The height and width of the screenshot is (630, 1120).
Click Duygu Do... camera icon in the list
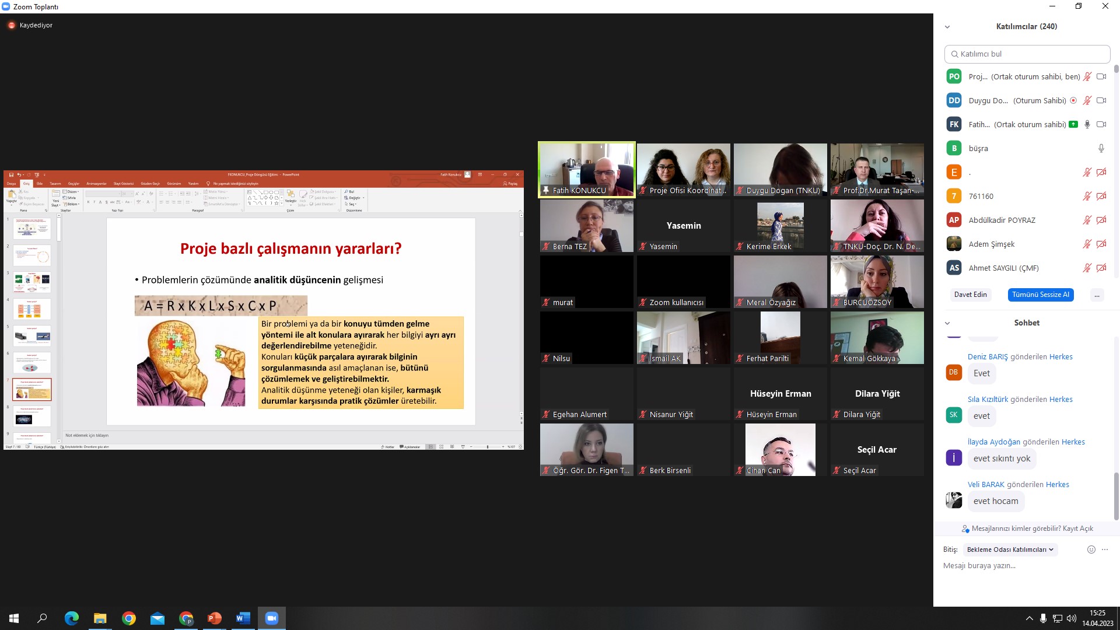pyautogui.click(x=1101, y=100)
